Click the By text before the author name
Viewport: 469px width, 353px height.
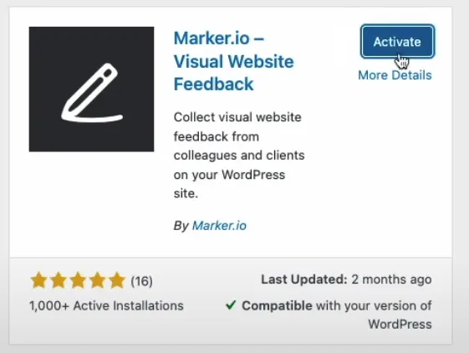(181, 226)
